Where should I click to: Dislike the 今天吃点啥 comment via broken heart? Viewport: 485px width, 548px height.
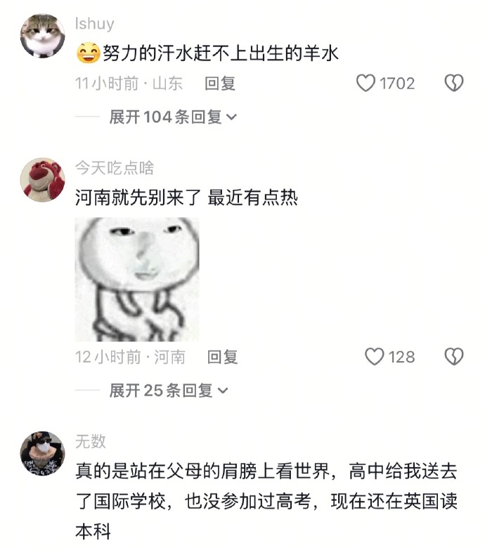coord(454,357)
